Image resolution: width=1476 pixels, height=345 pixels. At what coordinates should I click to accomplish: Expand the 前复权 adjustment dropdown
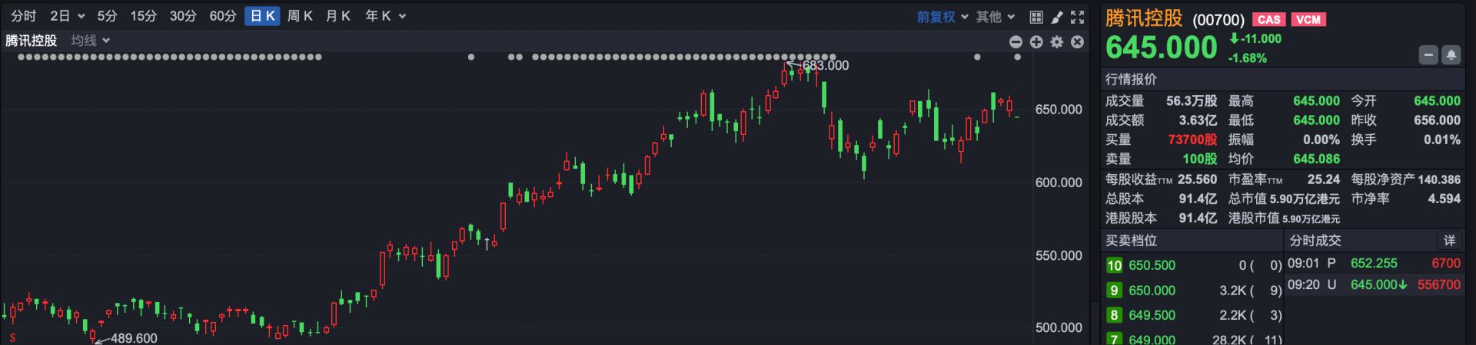(x=942, y=17)
